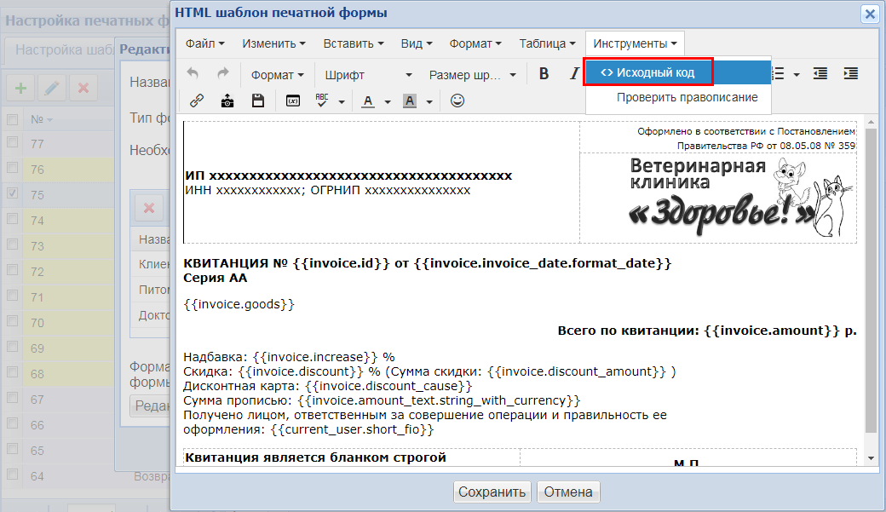
Task: Open the emoticons smiley picker
Action: tap(457, 101)
